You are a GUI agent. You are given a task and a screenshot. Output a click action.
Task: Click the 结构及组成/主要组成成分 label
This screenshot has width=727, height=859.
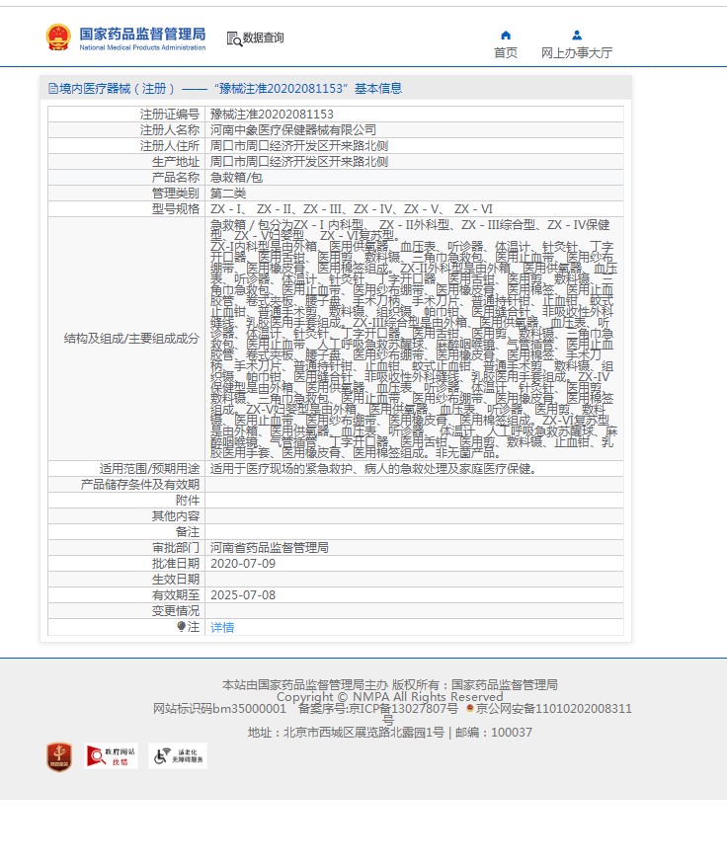pyautogui.click(x=131, y=339)
